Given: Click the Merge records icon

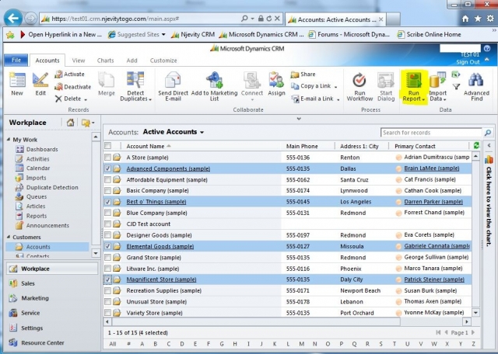Looking at the screenshot, I should pyautogui.click(x=106, y=80).
